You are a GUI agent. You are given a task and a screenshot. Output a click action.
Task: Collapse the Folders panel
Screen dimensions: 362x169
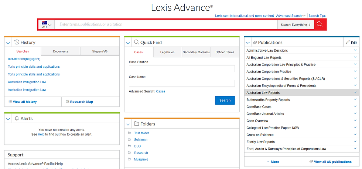pos(128,124)
